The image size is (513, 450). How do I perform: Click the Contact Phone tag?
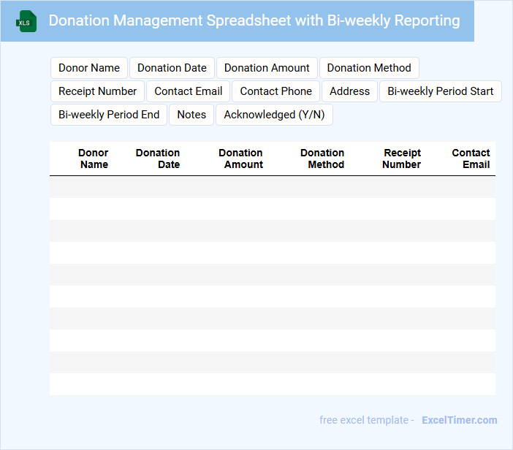pos(275,91)
